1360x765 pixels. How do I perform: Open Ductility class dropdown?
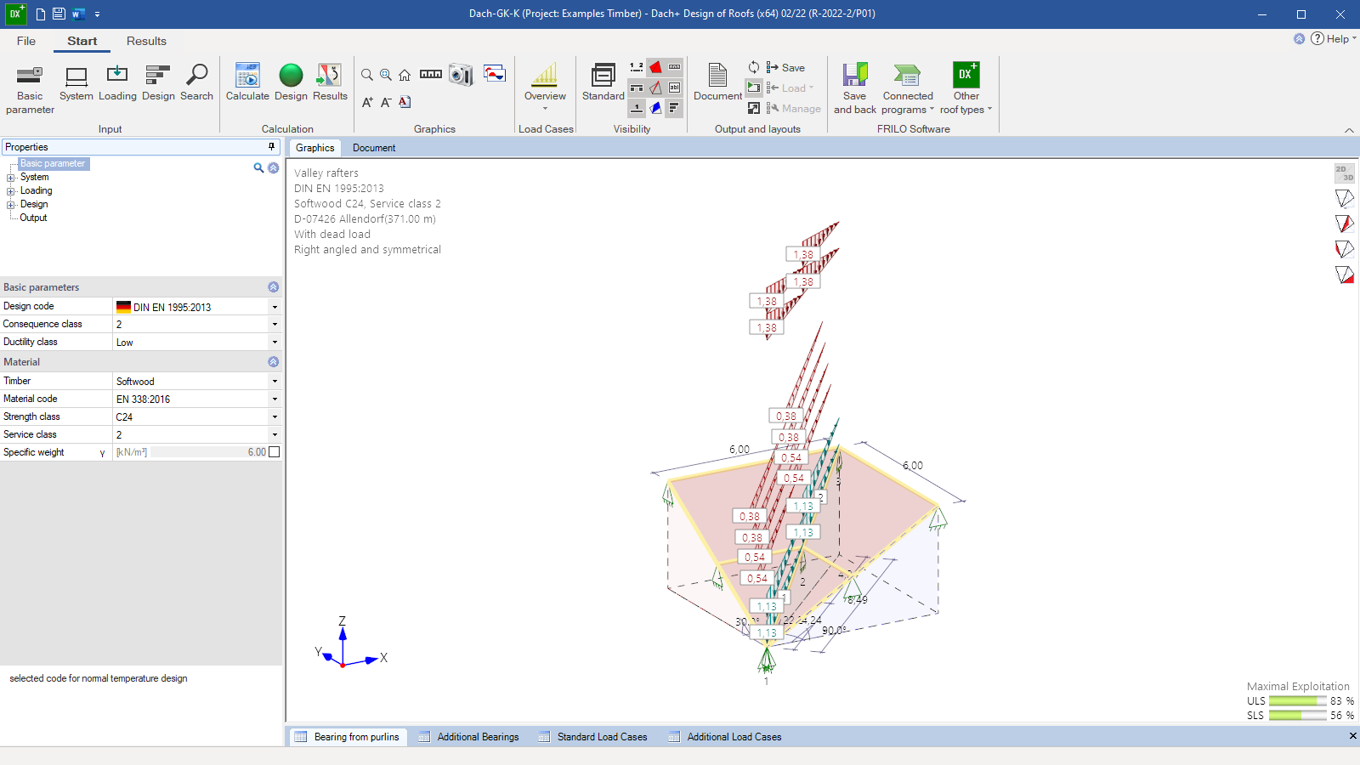(275, 343)
